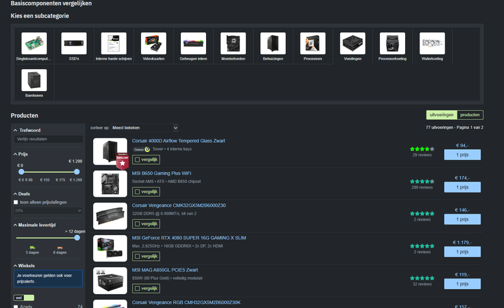Collapse the Prijs filter section
Screen dimensions: 504x308
coord(21,155)
